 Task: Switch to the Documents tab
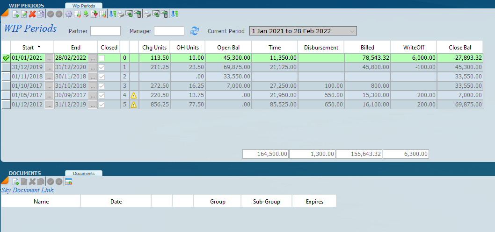(x=83, y=173)
